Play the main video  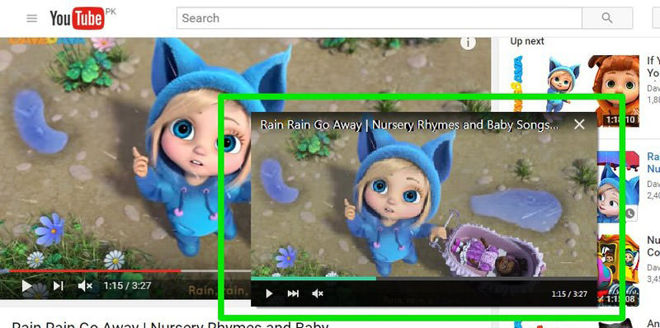coord(26,286)
